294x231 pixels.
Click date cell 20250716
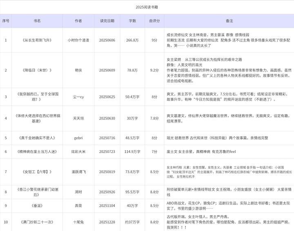[x=107, y=138]
